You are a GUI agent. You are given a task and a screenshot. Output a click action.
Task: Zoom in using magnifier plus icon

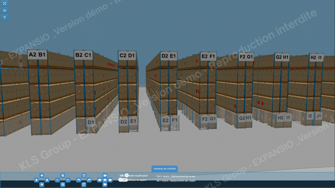pos(62,176)
